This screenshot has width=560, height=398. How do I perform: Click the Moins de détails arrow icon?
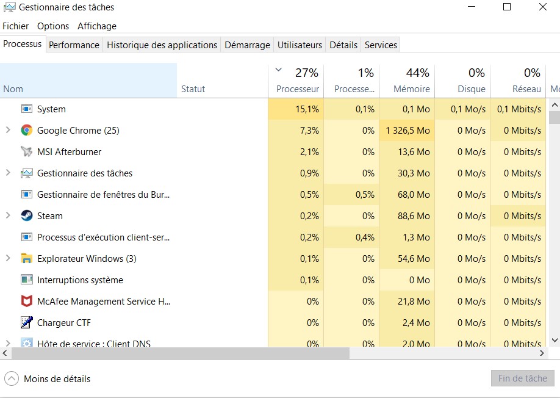(12, 378)
